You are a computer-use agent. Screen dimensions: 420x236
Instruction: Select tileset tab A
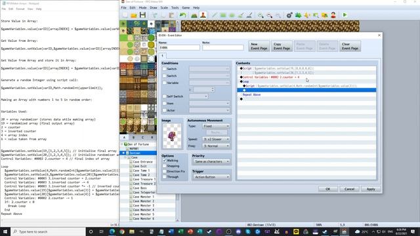(124, 137)
